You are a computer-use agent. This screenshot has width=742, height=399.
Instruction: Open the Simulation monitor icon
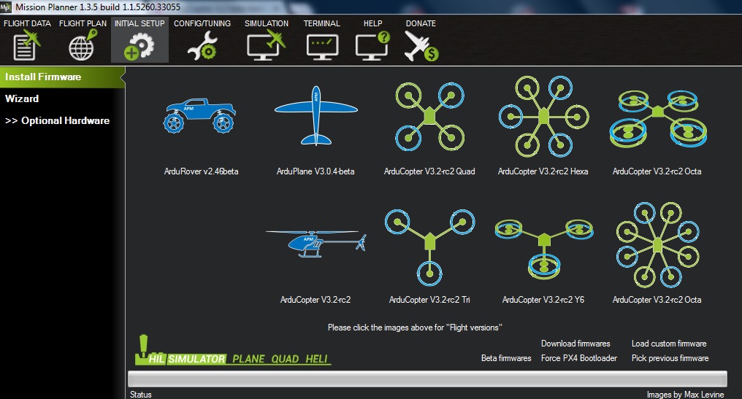coord(267,45)
